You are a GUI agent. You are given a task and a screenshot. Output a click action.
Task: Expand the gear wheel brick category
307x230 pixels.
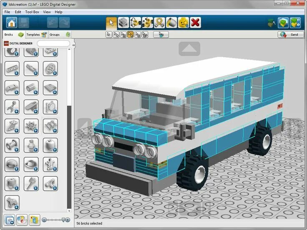click(50, 69)
